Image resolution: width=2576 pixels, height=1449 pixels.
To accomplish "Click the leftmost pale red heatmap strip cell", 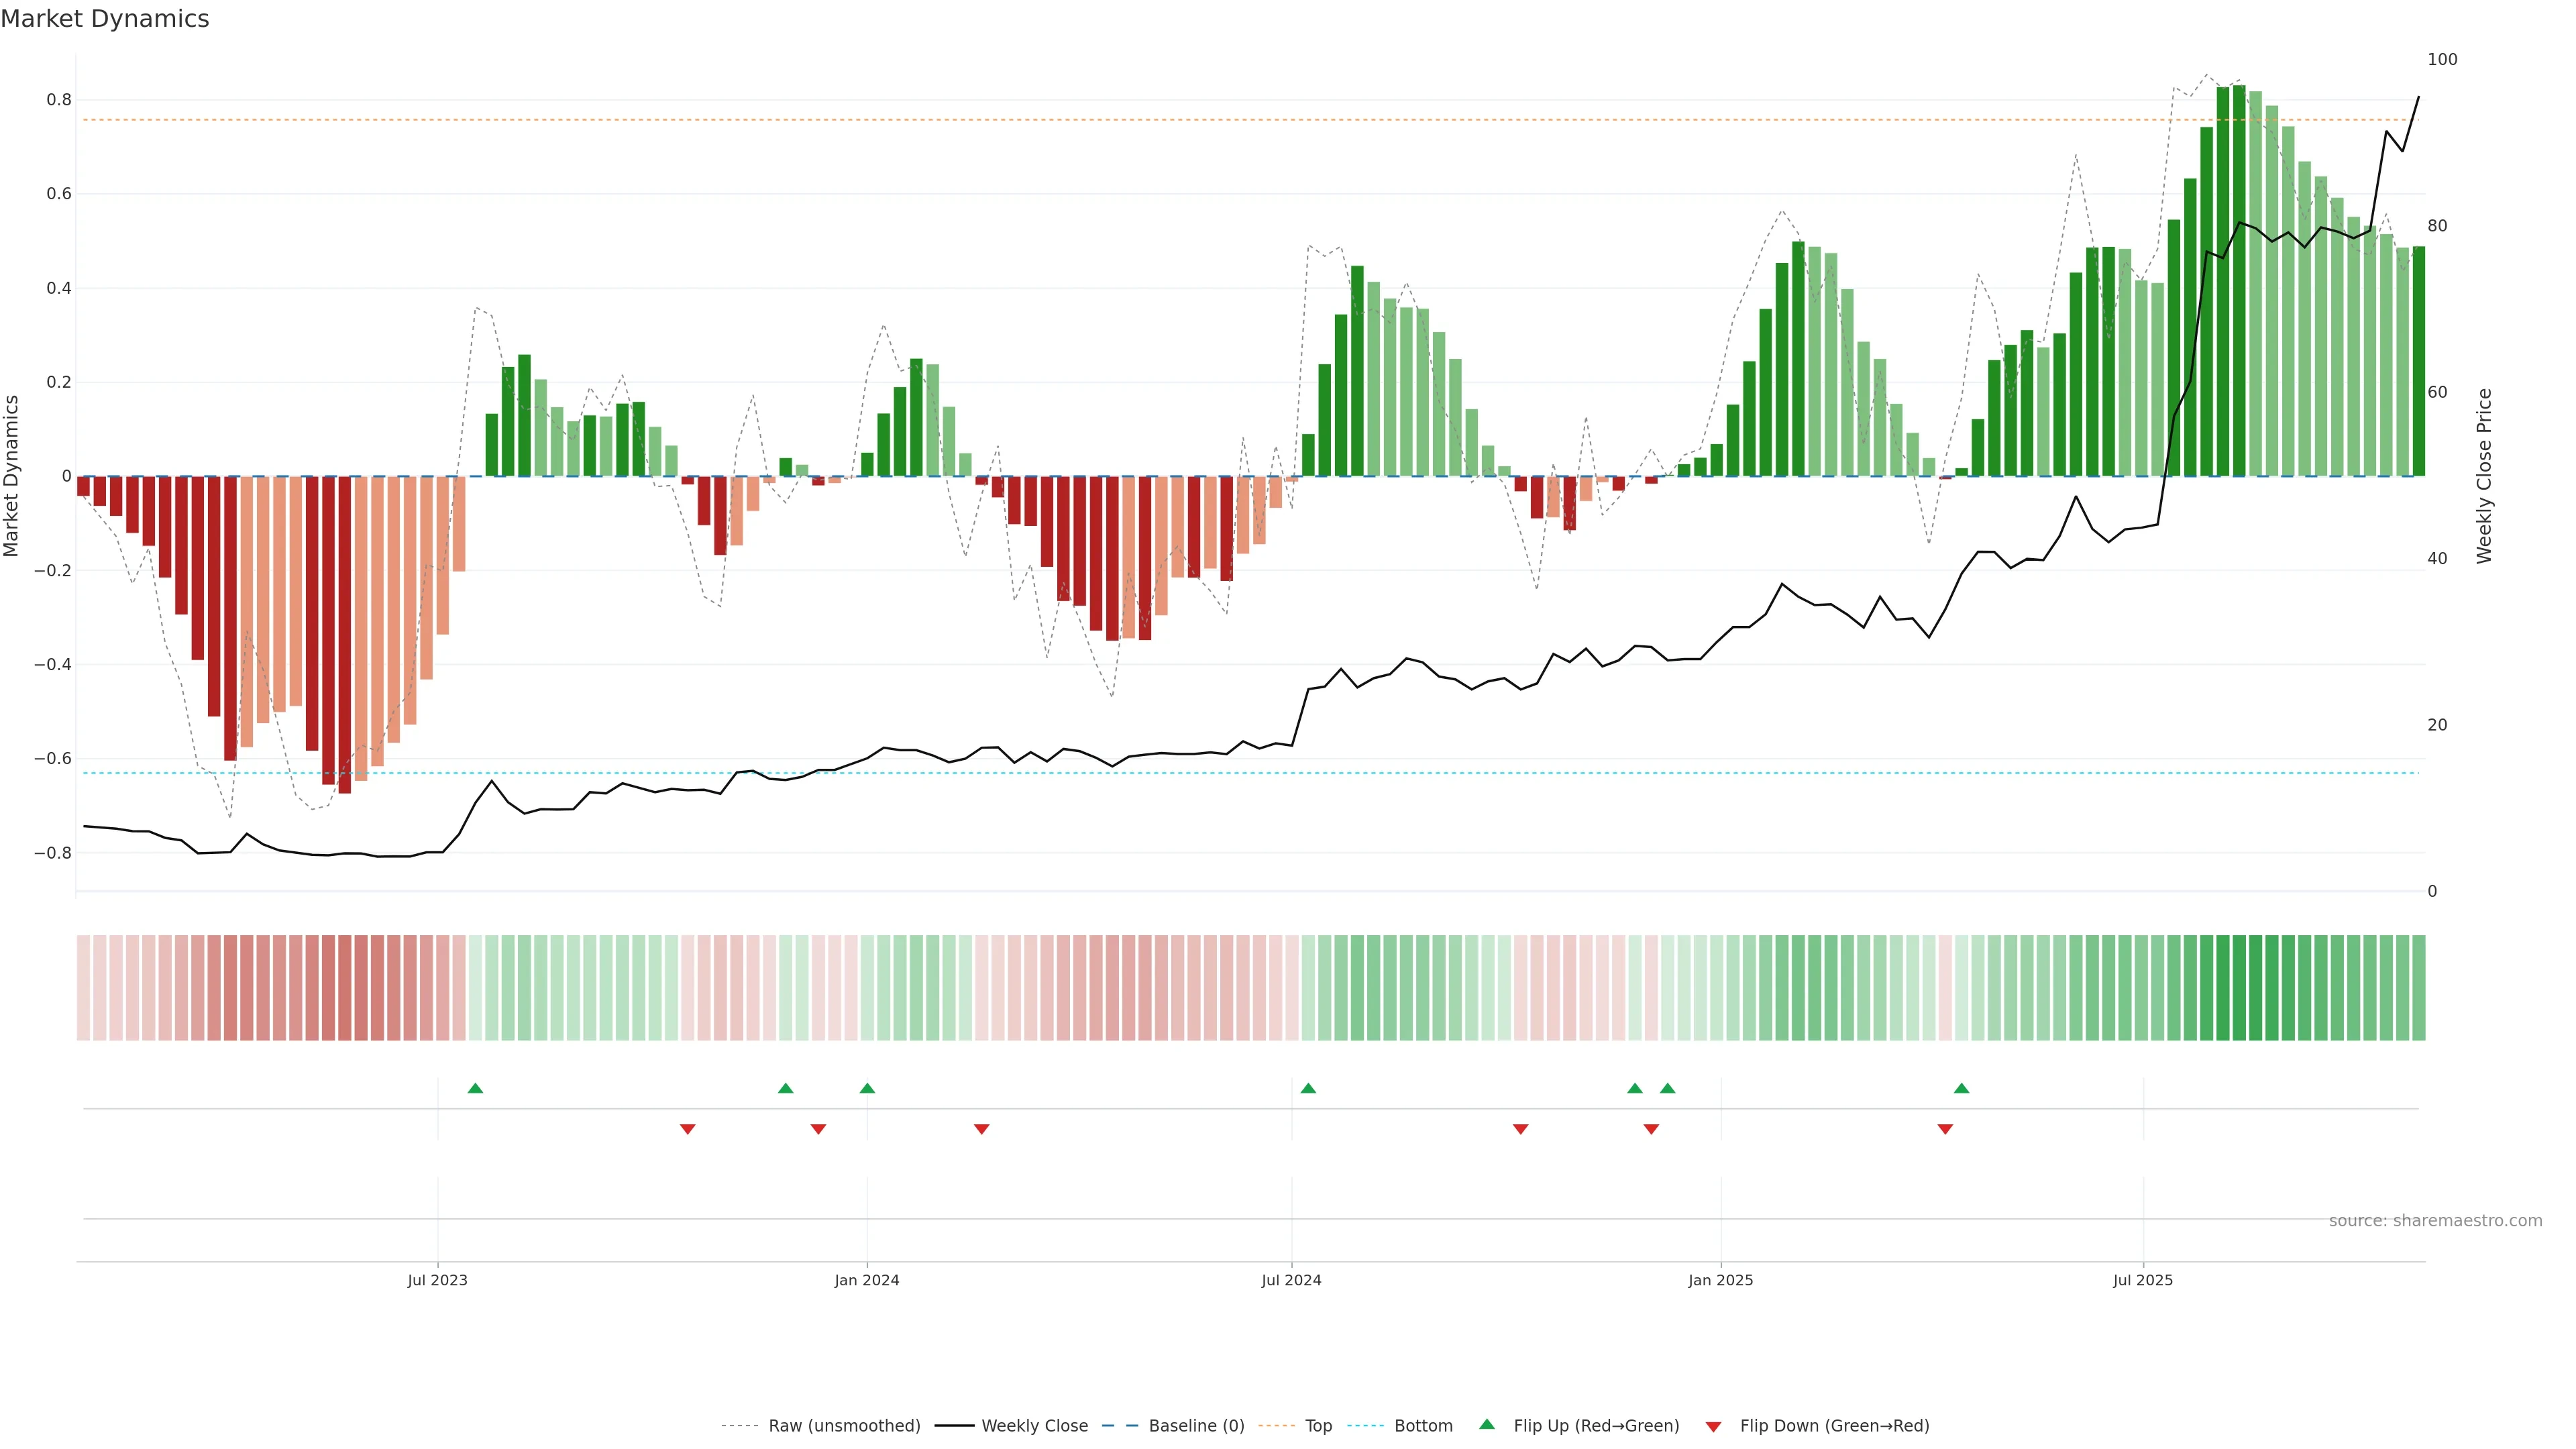I will click(x=83, y=987).
